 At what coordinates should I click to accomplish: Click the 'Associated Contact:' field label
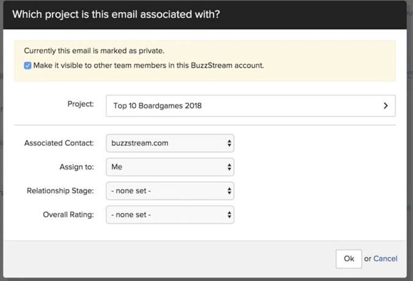pos(59,143)
